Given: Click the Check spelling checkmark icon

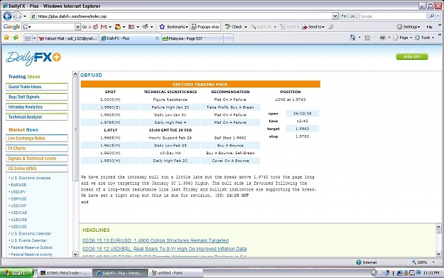Looking at the screenshot, I should (x=227, y=27).
